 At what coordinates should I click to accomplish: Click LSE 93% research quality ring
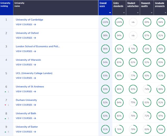pyautogui.click(x=147, y=49)
